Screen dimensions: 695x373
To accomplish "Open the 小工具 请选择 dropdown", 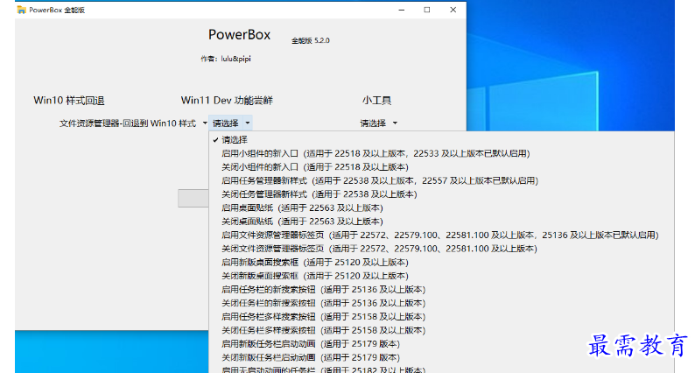I will (379, 123).
